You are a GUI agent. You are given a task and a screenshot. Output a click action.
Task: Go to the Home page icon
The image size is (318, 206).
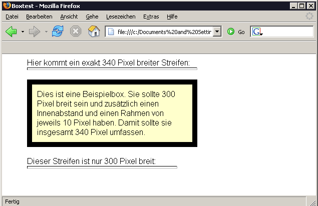(94, 31)
